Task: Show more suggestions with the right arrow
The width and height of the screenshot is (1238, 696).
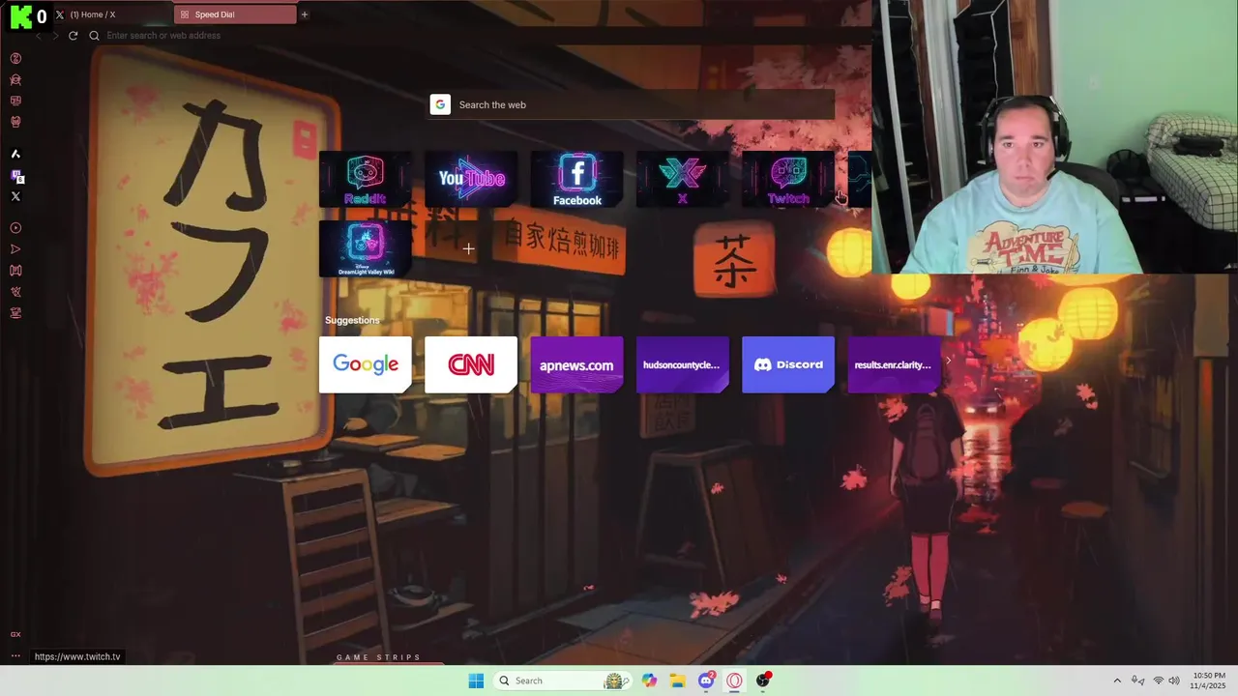Action: click(x=948, y=360)
